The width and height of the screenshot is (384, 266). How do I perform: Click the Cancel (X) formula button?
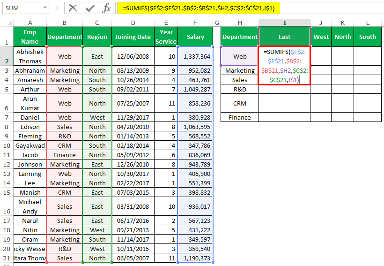point(73,8)
